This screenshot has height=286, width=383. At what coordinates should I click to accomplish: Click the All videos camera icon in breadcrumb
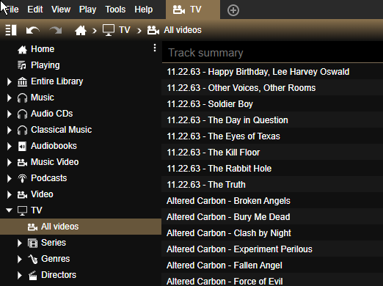(153, 30)
